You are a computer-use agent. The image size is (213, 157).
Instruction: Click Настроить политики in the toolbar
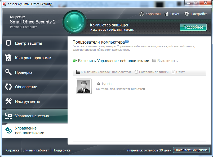(x=154, y=72)
